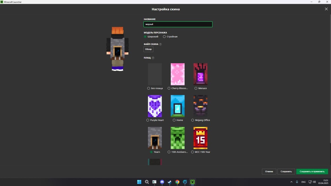331x186 pixels.
Task: Click the Minecraft Launcher title bar icon
Action: click(2, 2)
